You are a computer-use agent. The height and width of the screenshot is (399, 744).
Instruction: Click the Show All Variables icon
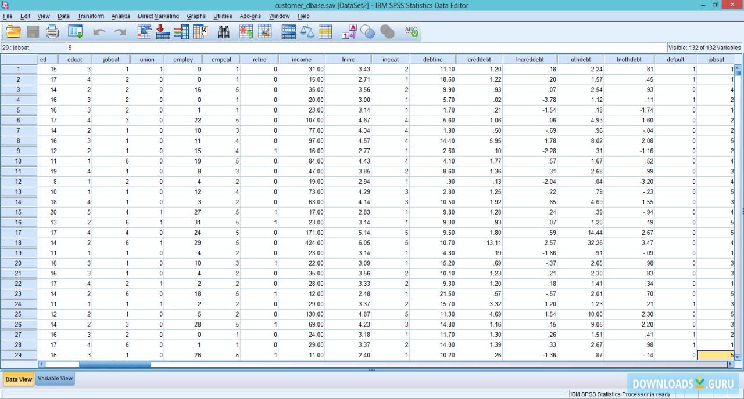pos(387,31)
